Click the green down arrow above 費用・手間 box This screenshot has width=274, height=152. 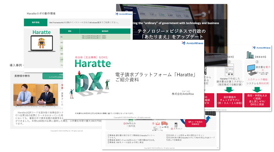257,90
